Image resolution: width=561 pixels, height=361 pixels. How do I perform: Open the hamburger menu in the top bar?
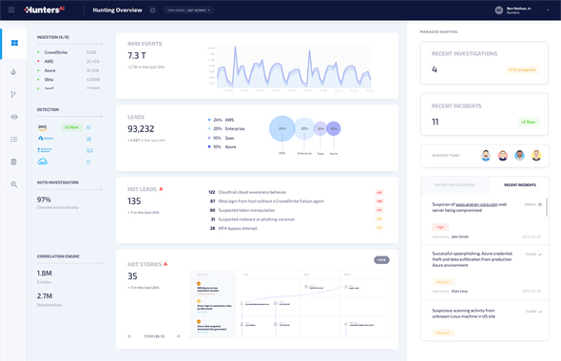[11, 10]
